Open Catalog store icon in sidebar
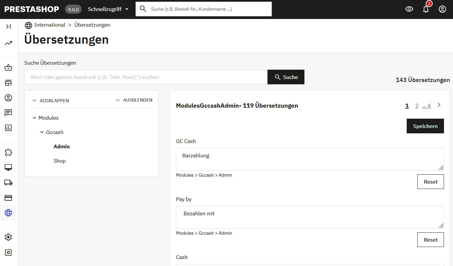 pos(8,83)
